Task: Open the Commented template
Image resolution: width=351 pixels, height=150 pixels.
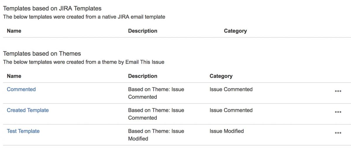Action: [21, 89]
